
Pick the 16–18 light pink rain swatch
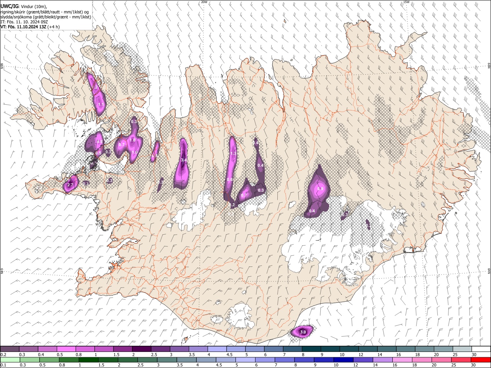402,360
